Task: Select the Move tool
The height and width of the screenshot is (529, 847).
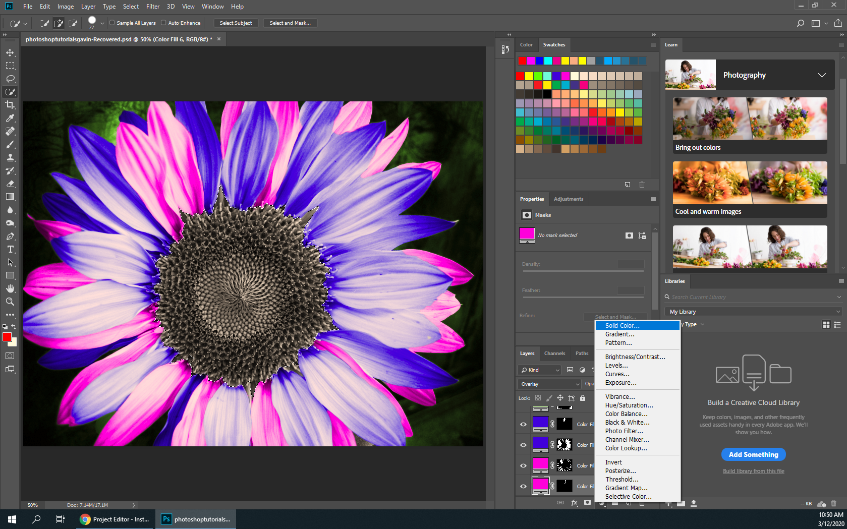Action: click(x=10, y=52)
